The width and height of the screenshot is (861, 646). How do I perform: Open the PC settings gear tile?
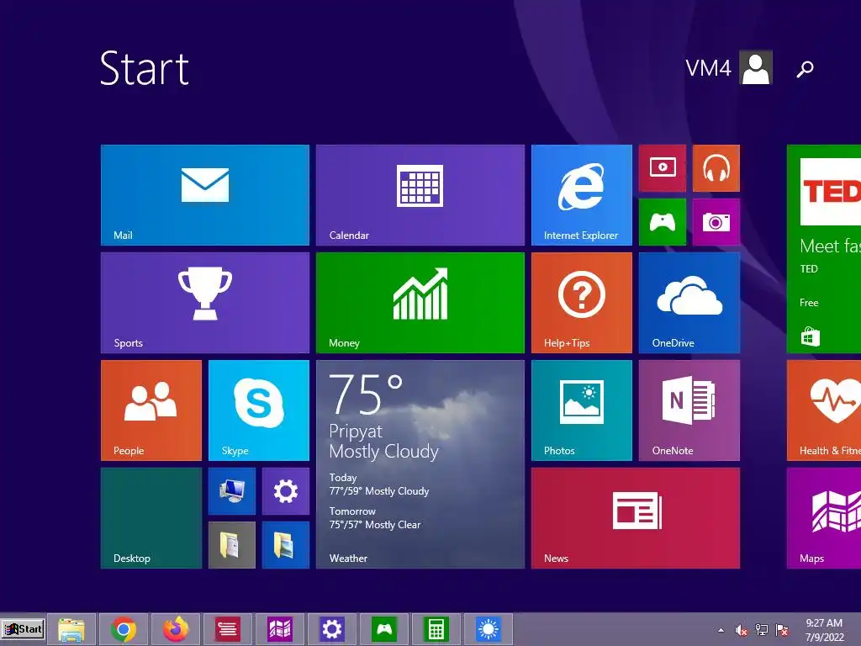pyautogui.click(x=286, y=491)
